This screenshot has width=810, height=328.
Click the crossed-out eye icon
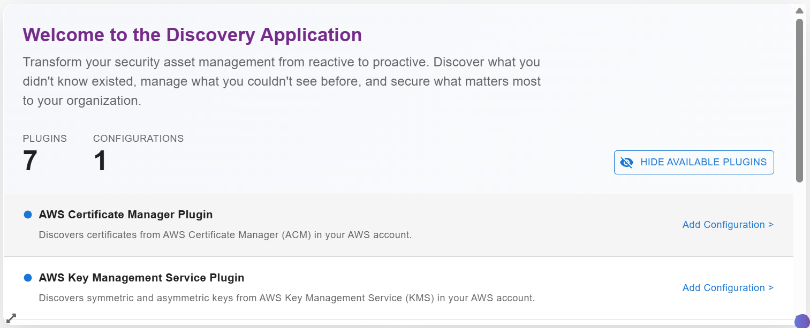pos(626,162)
